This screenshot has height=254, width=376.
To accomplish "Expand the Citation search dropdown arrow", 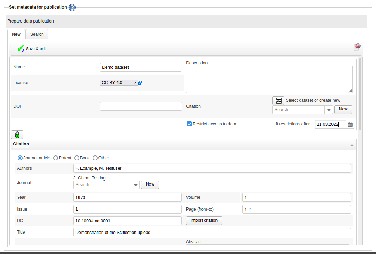I will 328,110.
